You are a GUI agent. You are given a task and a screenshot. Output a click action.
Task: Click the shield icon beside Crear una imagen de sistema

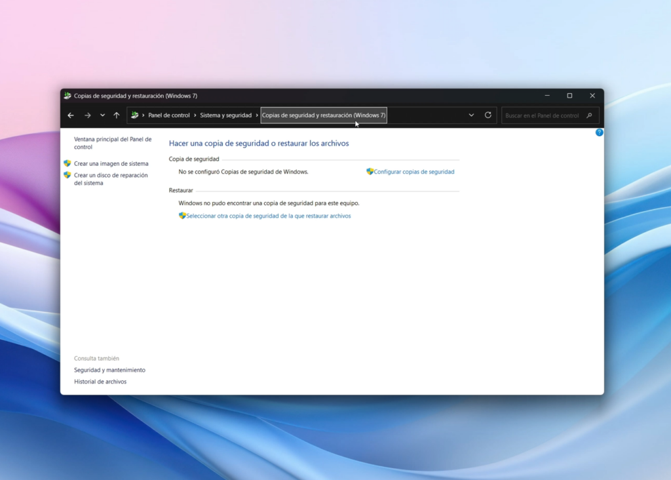(x=67, y=163)
